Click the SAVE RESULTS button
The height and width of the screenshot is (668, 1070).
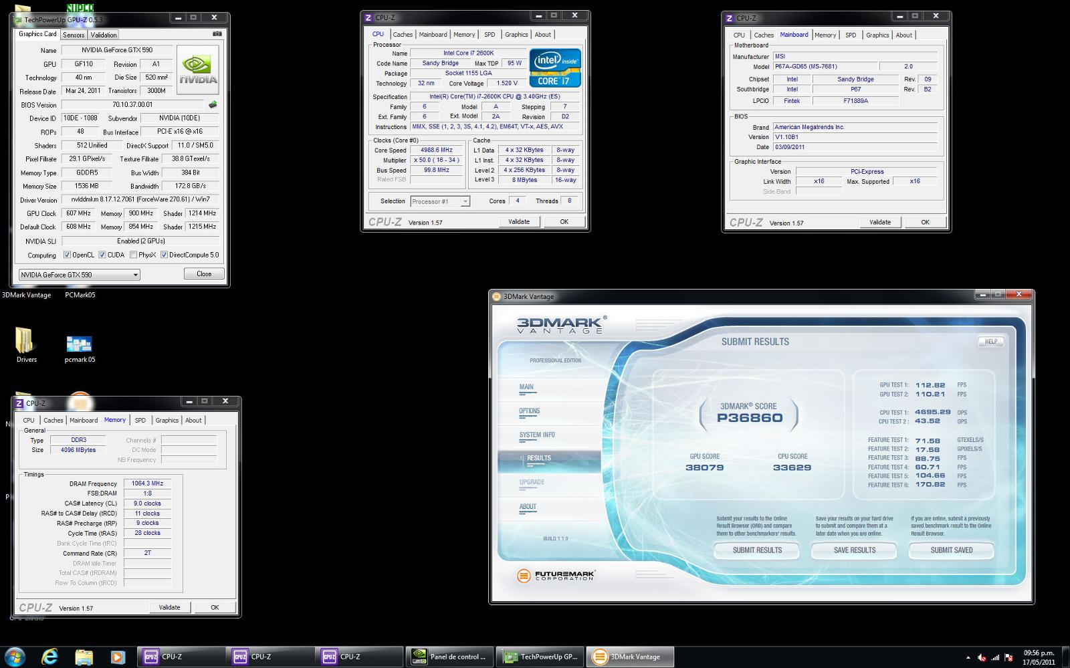click(x=855, y=550)
